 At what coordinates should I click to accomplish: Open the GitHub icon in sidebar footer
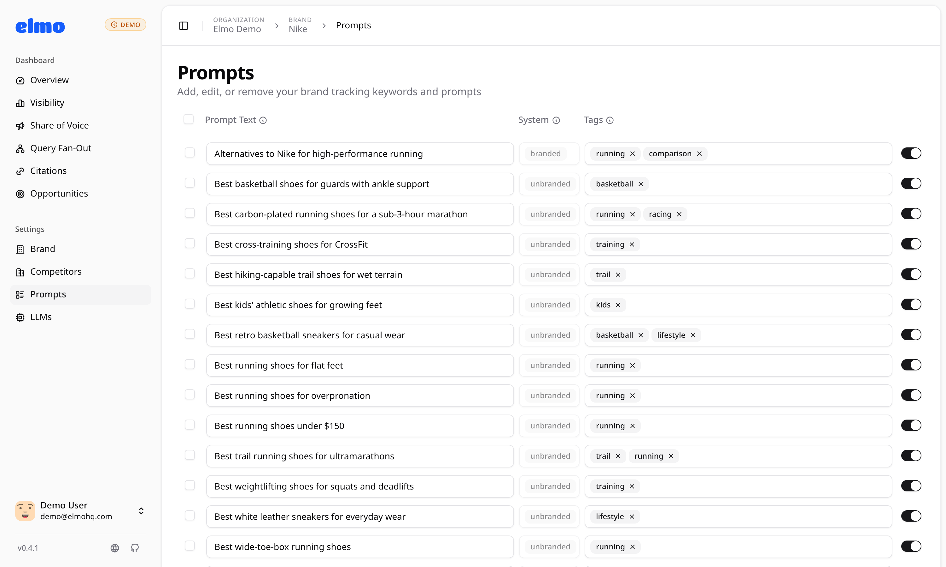tap(135, 548)
